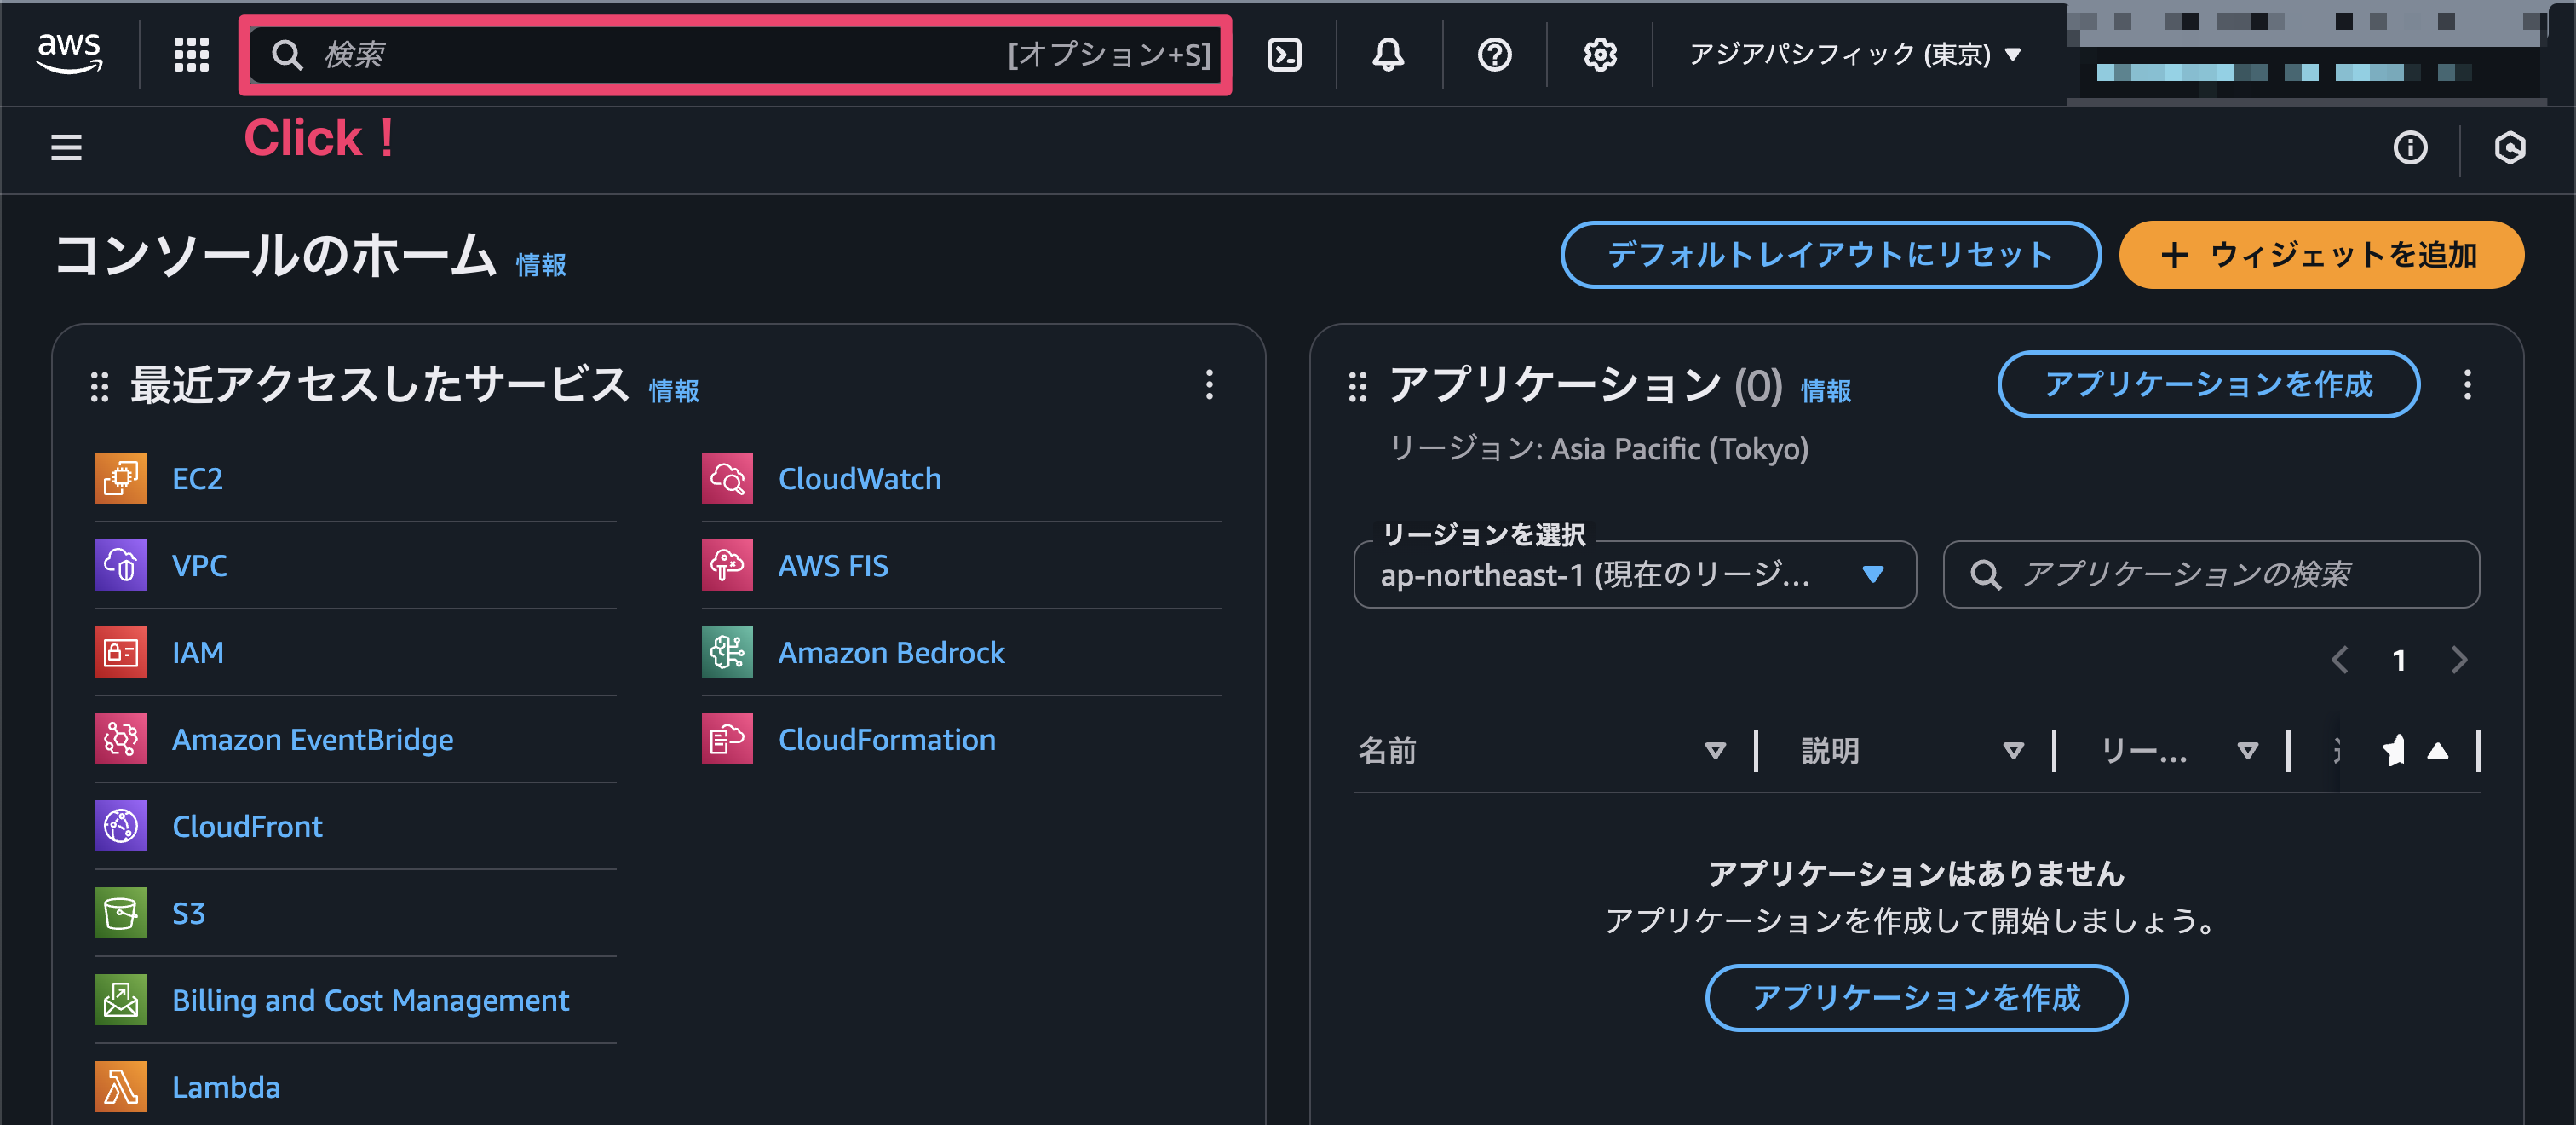Click the アプリケーションの検索 search field
The width and height of the screenshot is (2576, 1125).
pyautogui.click(x=2210, y=574)
